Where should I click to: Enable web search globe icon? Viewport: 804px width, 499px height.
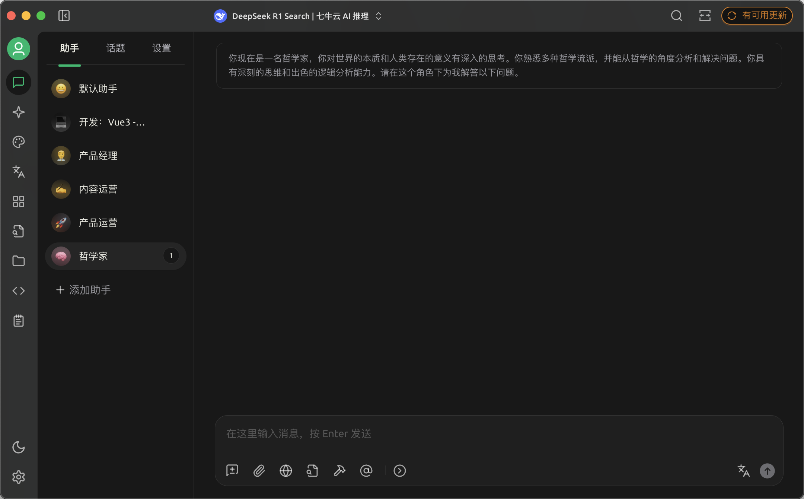point(286,471)
